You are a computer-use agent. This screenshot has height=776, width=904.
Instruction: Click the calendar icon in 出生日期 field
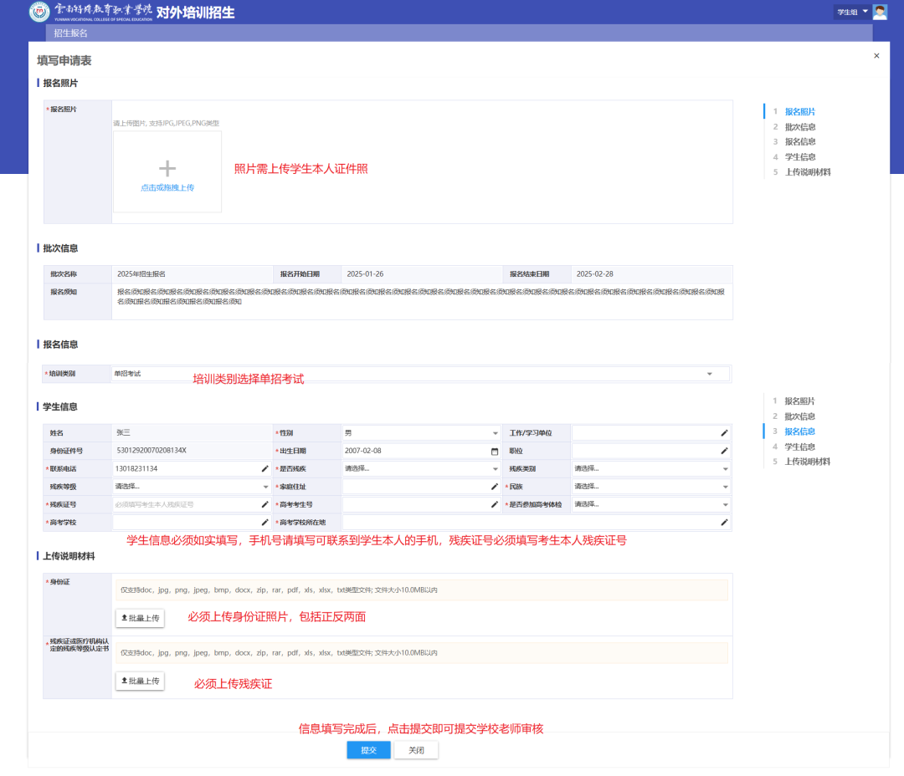(x=494, y=451)
